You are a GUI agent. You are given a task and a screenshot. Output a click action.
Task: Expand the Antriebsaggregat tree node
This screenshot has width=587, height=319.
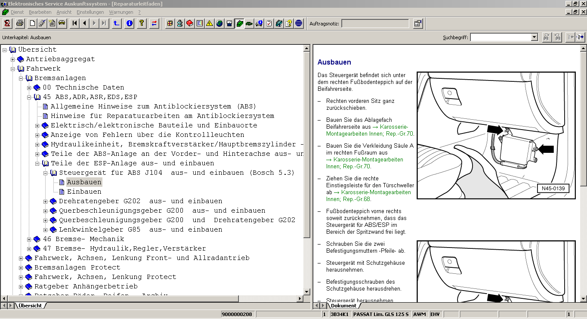[13, 59]
